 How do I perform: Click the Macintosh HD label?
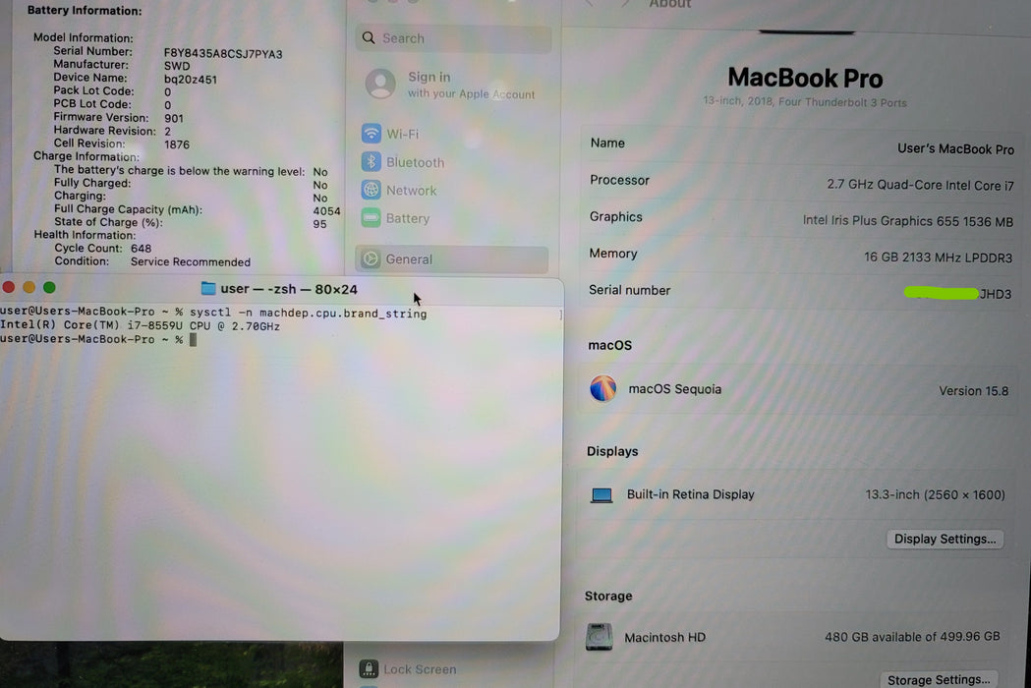click(x=664, y=637)
